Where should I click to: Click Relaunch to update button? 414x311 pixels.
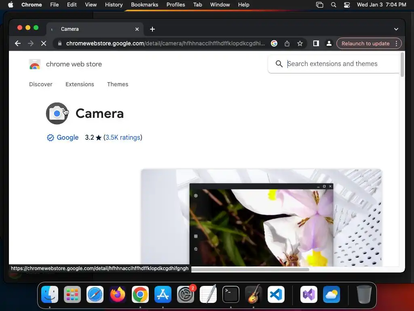click(x=365, y=43)
